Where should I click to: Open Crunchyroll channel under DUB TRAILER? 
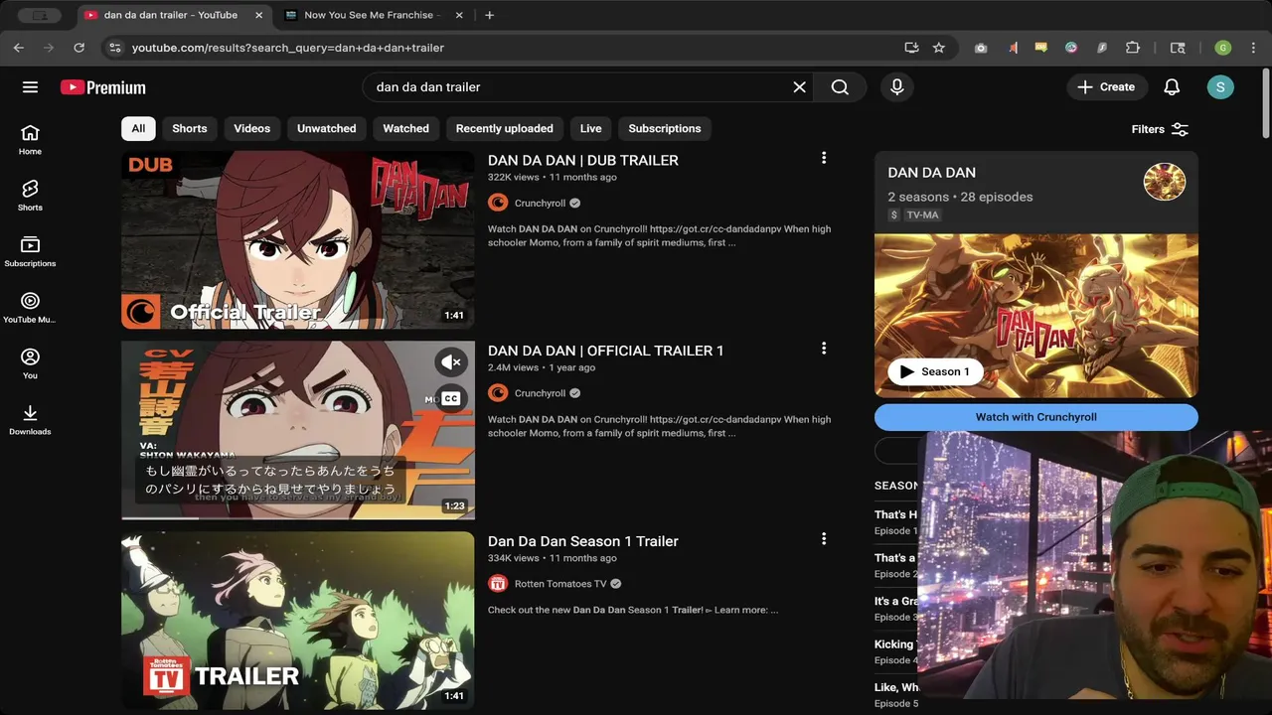(540, 203)
